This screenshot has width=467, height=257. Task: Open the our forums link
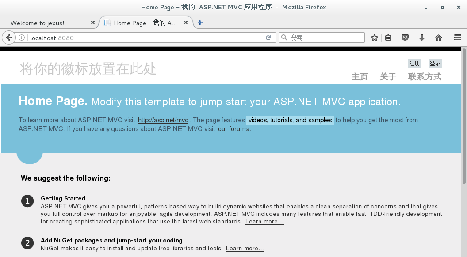(233, 129)
